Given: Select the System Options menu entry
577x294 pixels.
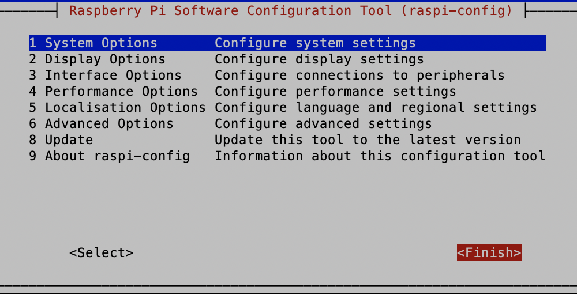Looking at the screenshot, I should 101,43.
